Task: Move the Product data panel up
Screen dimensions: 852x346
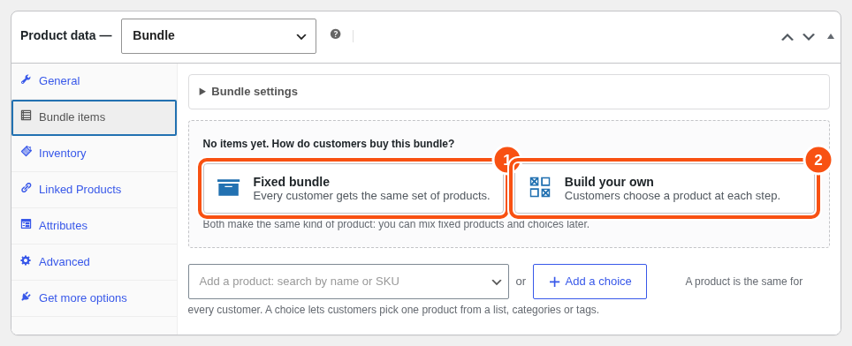Action: [787, 37]
